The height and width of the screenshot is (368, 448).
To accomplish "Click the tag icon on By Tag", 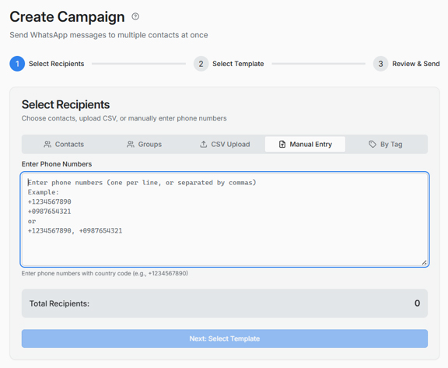I will tap(373, 144).
